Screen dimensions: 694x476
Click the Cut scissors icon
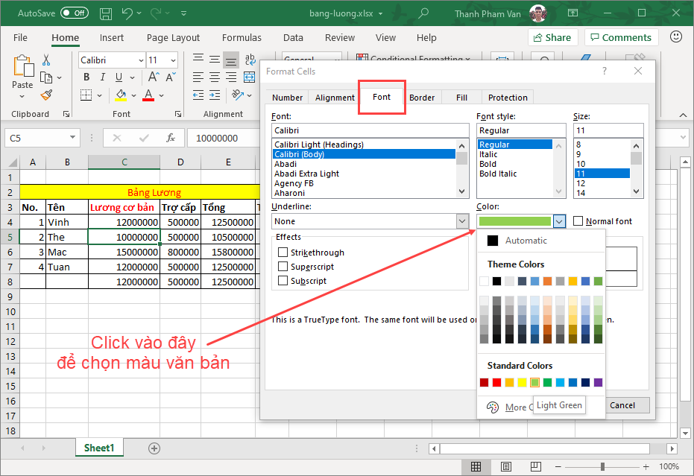pyautogui.click(x=46, y=60)
